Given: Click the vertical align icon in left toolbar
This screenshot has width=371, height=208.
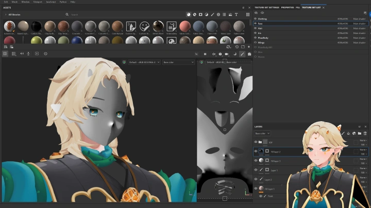Looking at the screenshot, I should 28,54.
